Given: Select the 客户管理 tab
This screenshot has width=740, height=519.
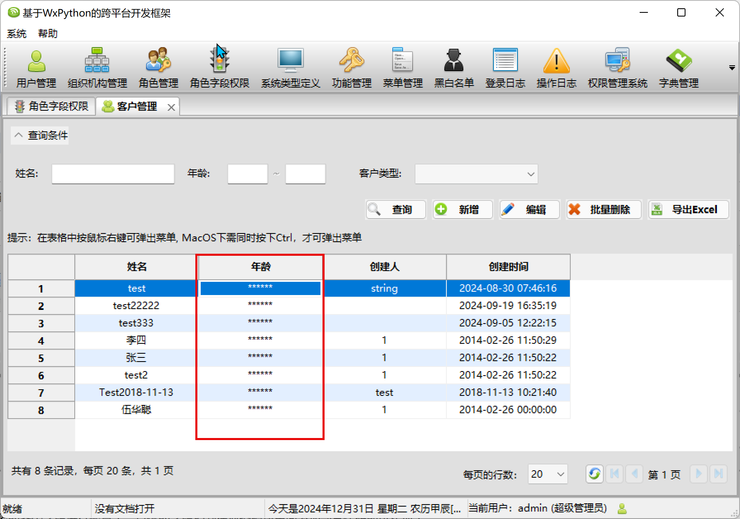Looking at the screenshot, I should coord(137,106).
